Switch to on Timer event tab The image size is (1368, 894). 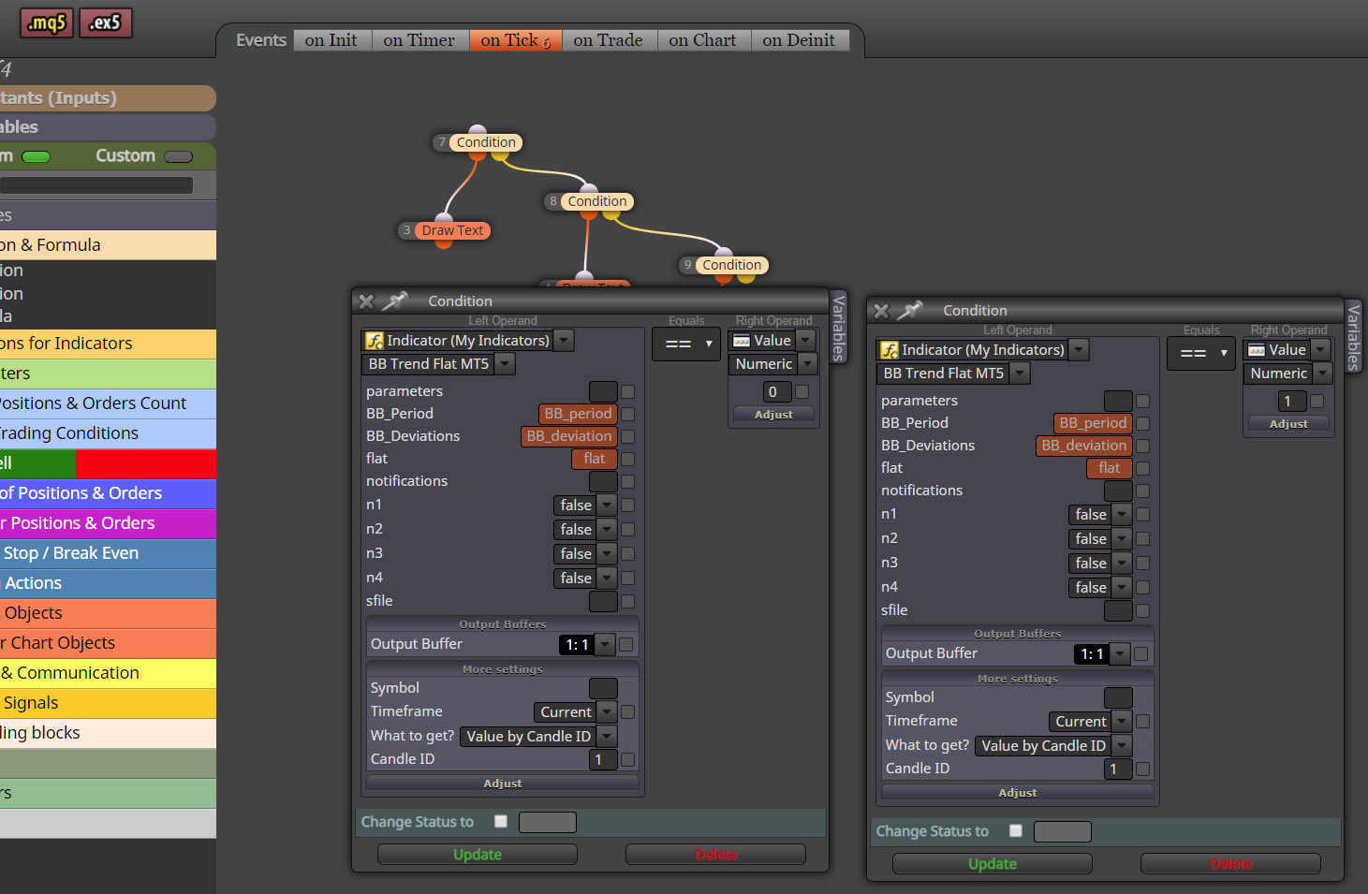tap(419, 40)
